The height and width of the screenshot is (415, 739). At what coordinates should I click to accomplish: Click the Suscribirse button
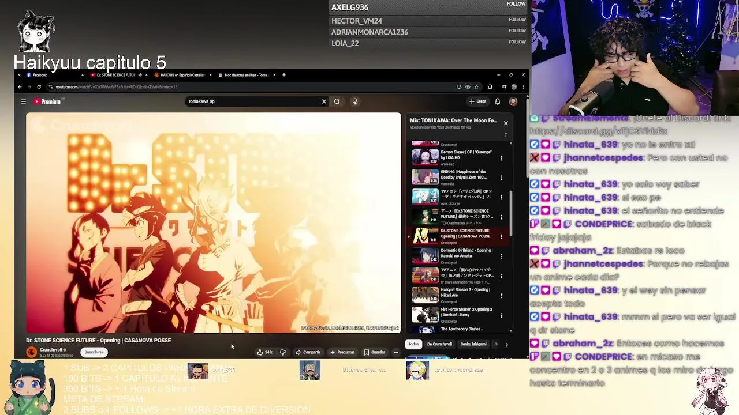click(94, 352)
